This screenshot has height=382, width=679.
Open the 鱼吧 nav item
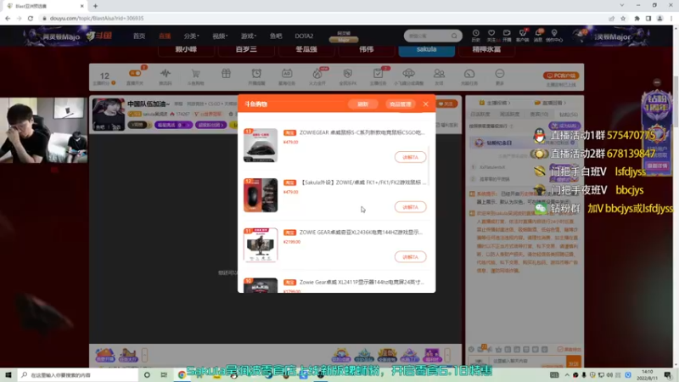276,36
